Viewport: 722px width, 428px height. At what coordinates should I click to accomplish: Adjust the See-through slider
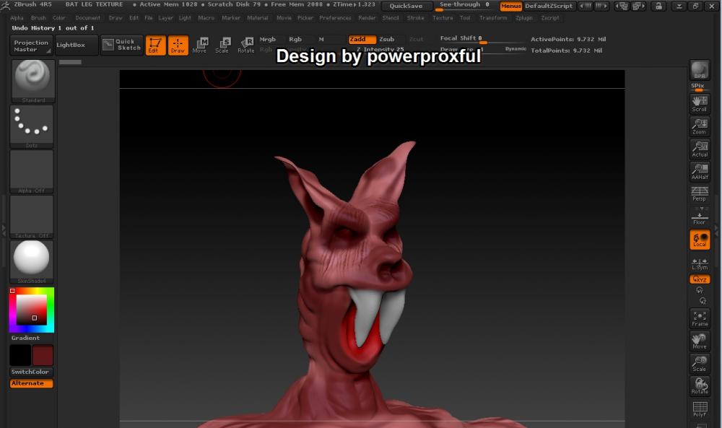(464, 6)
